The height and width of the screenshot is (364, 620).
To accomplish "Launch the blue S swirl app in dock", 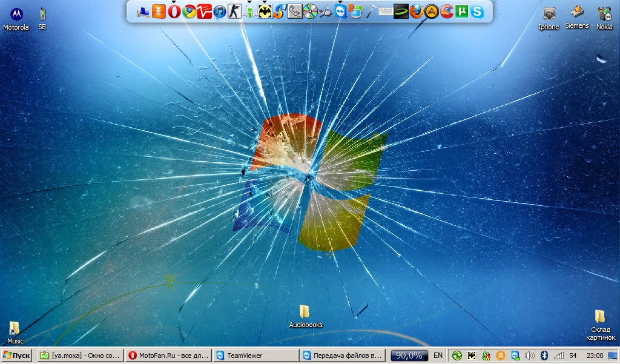I will [280, 12].
